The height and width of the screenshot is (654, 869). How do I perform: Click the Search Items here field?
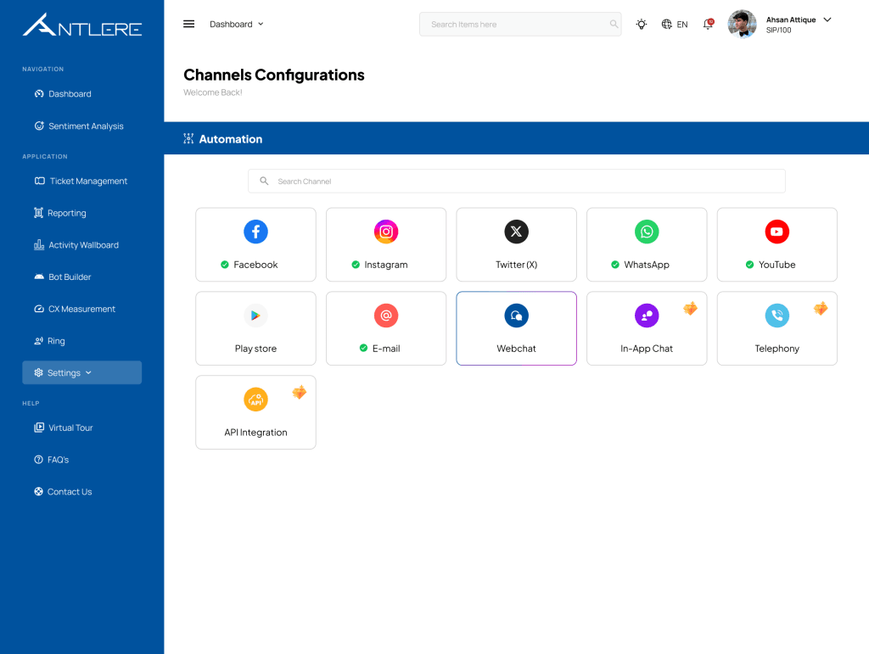(520, 25)
